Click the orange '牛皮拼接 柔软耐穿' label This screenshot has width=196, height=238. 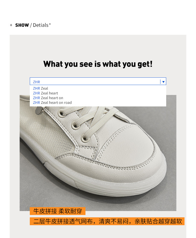pyautogui.click(x=58, y=211)
